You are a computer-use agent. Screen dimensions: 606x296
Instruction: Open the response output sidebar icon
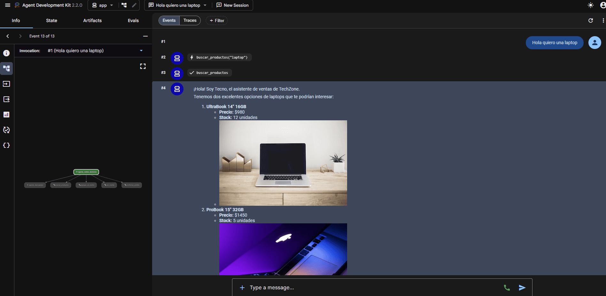coord(6,99)
